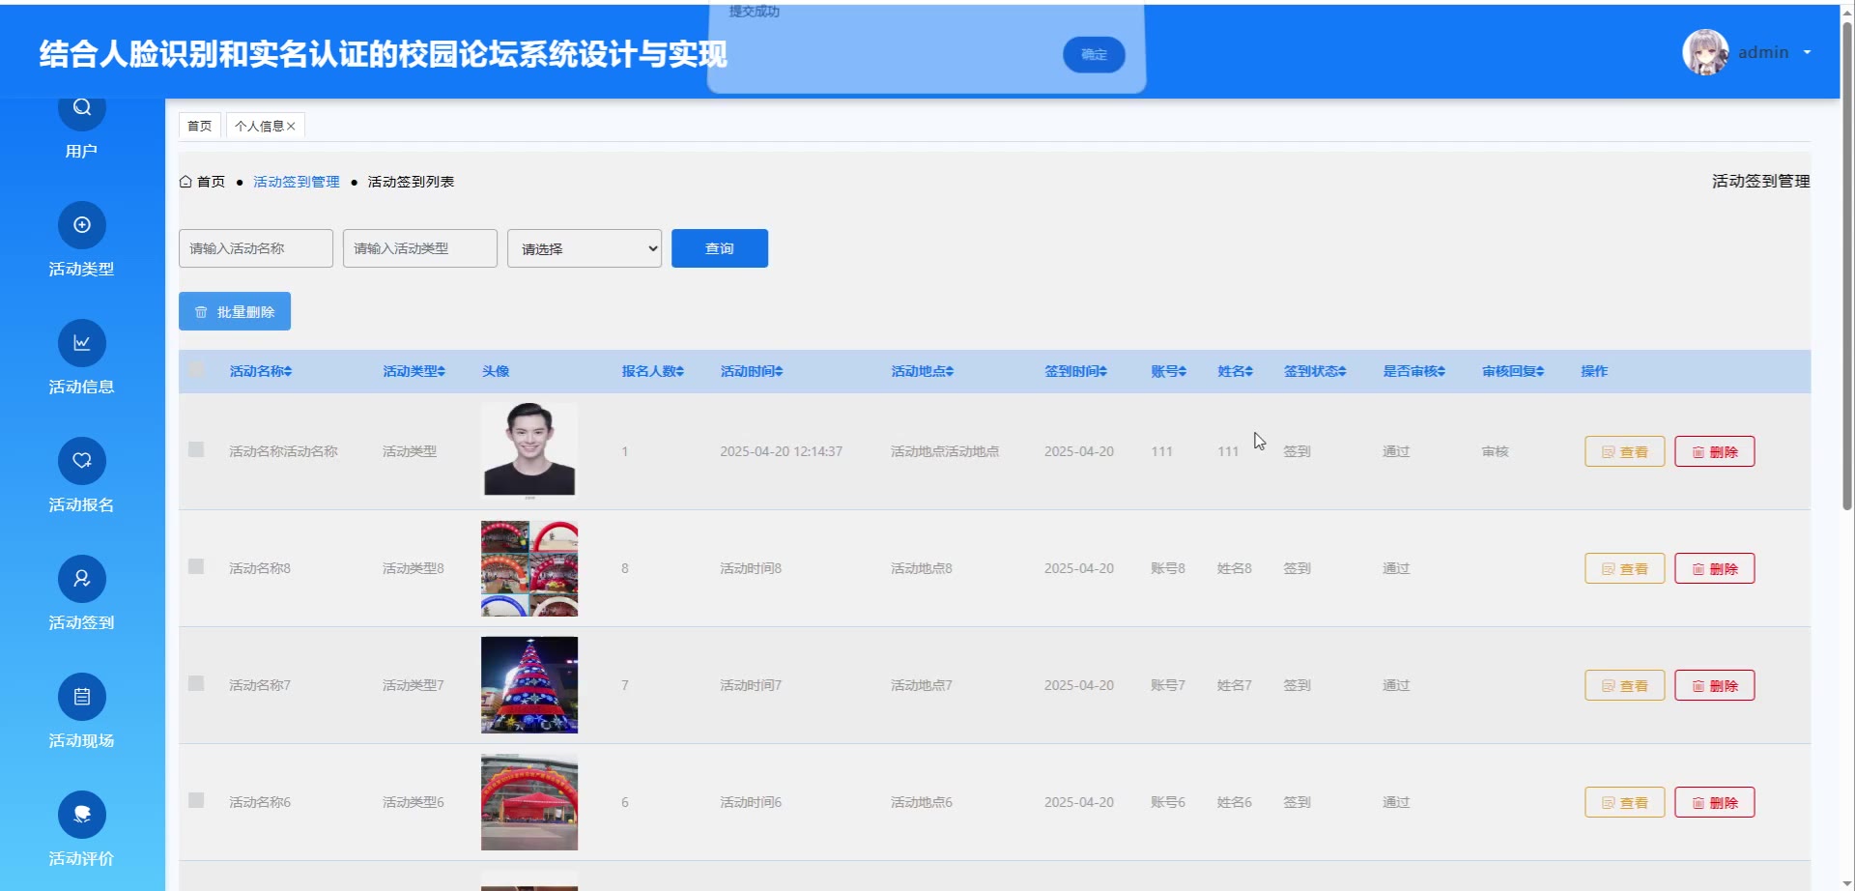Click the 活动地点7 cell

coord(922,685)
